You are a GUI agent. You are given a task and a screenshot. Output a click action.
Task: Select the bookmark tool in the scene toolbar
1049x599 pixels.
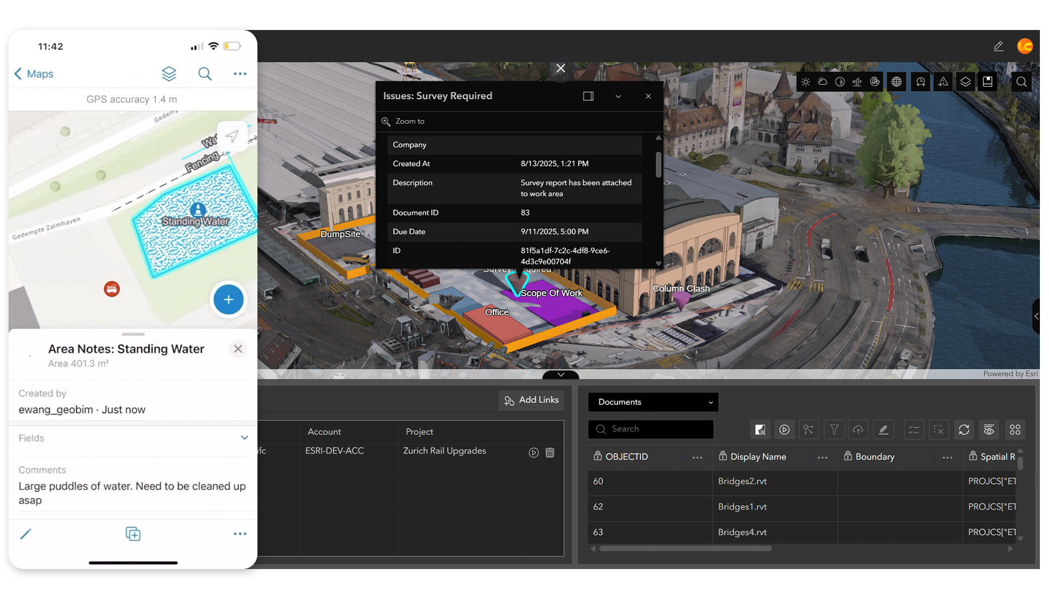coord(988,81)
